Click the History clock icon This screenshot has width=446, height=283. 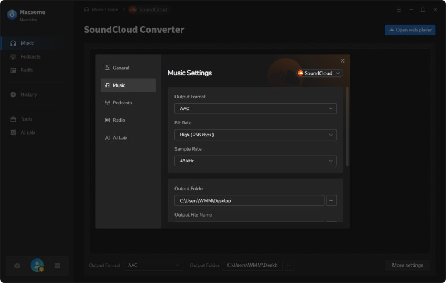click(13, 94)
